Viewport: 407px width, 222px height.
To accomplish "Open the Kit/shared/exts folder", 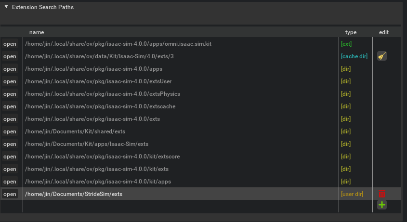I will pyautogui.click(x=10, y=131).
